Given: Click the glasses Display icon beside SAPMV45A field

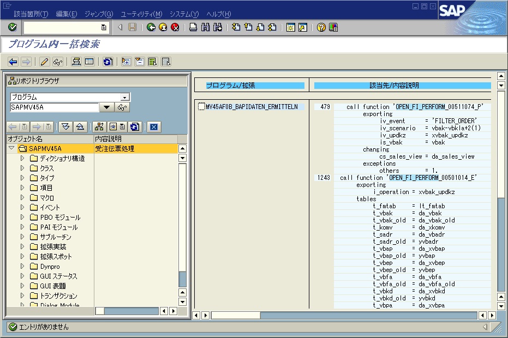Looking at the screenshot, I should tap(122, 107).
